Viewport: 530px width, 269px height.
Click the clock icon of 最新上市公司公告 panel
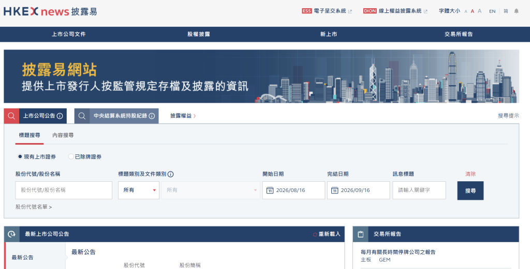tap(11, 234)
